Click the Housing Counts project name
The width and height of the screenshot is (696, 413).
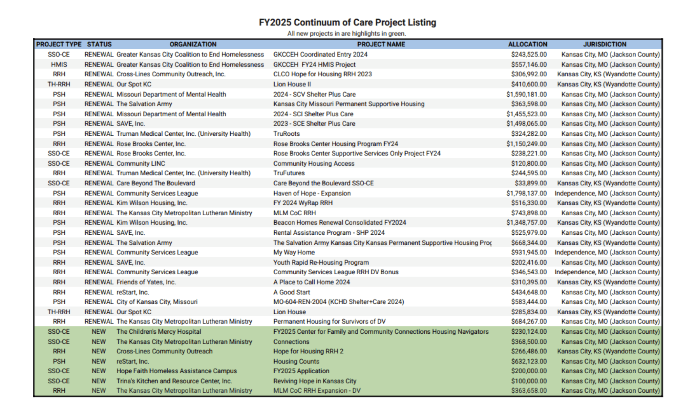296,362
